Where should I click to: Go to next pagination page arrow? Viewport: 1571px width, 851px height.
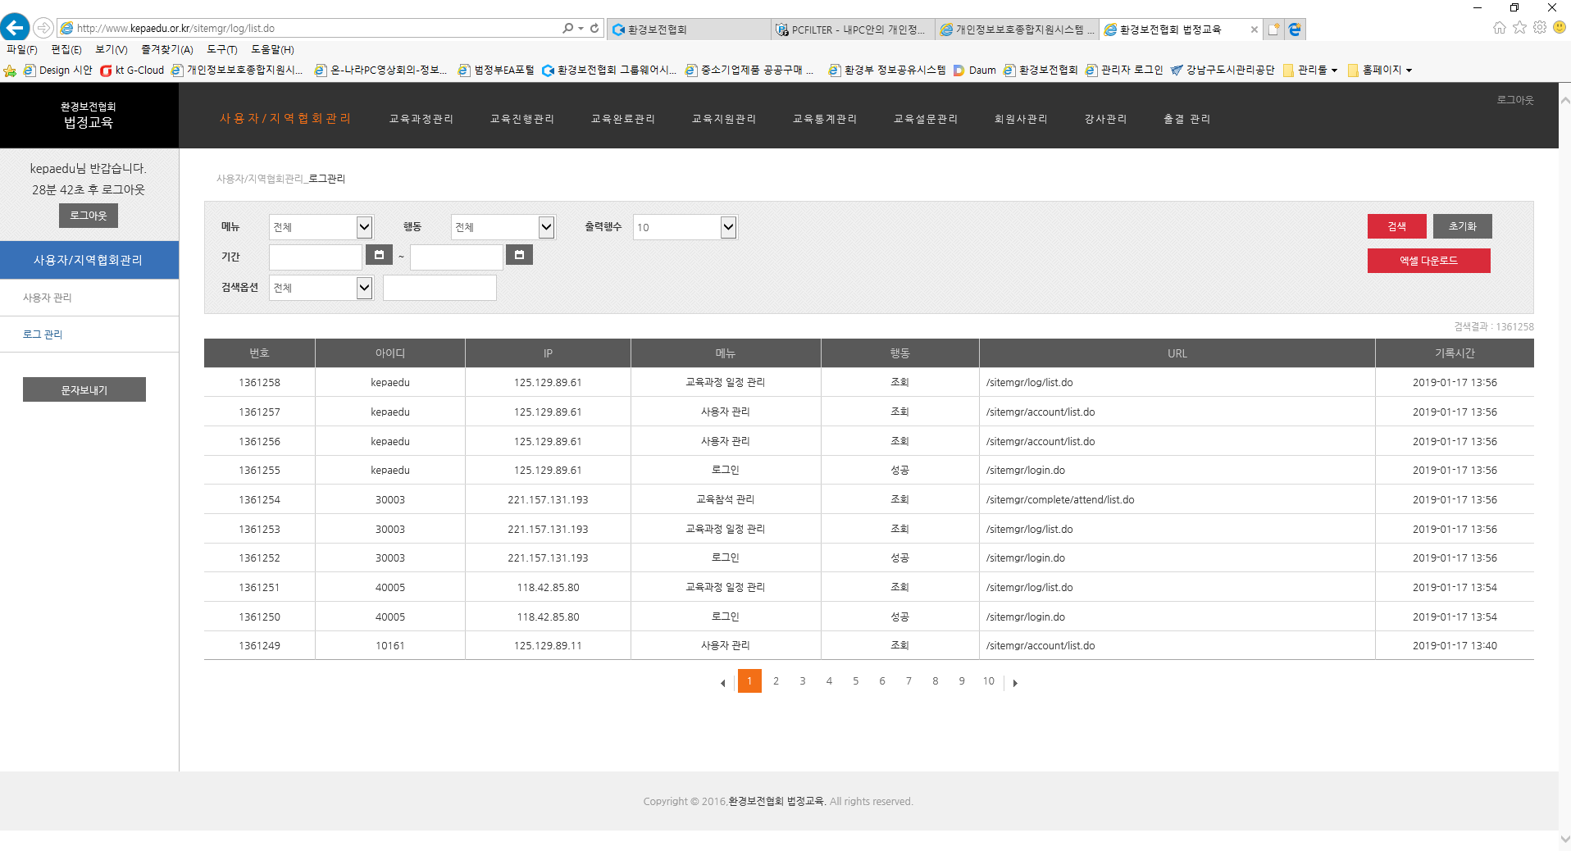(x=1015, y=683)
